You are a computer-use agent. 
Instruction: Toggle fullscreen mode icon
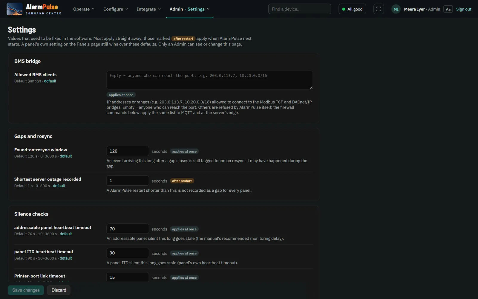379,9
